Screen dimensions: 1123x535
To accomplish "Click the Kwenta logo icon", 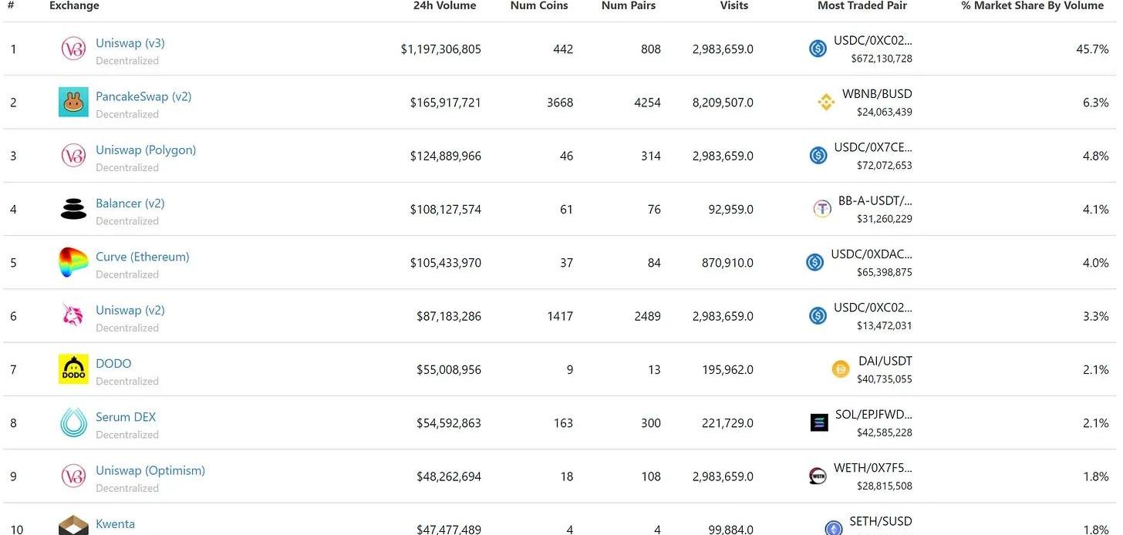I will pos(73,527).
